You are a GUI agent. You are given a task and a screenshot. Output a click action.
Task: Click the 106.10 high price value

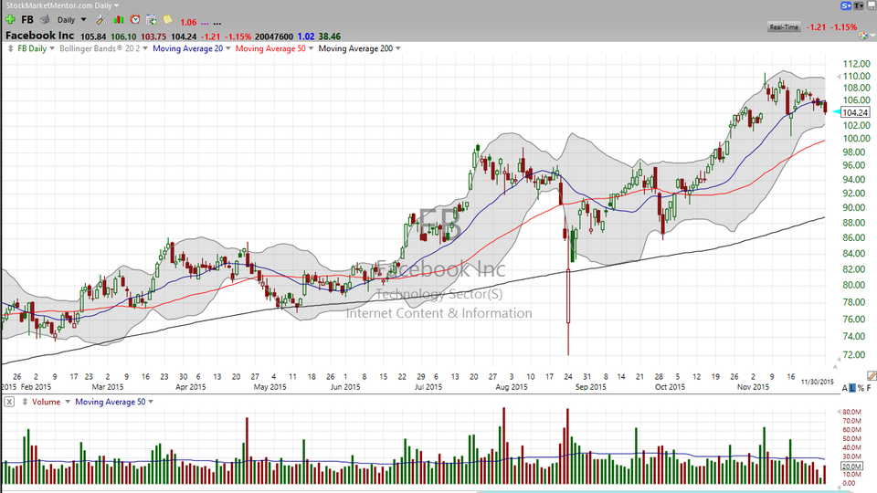(123, 37)
